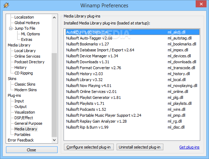The width and height of the screenshot is (209, 159).
Task: Select Nullsoft Replay Gain Analyzer v1.28
Action: 133,121
